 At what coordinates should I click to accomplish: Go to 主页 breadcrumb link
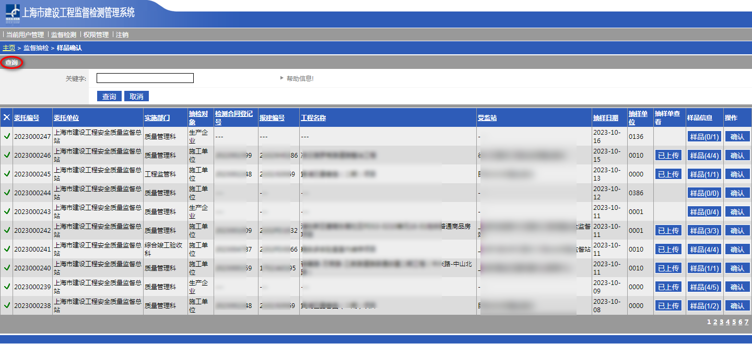point(9,48)
